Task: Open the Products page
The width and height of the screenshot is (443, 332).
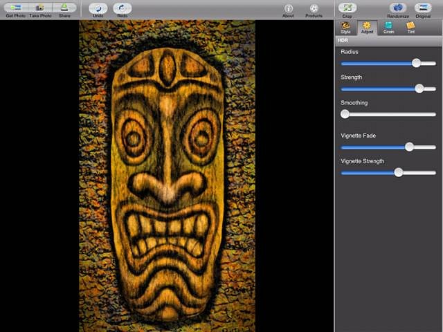Action: (x=314, y=9)
